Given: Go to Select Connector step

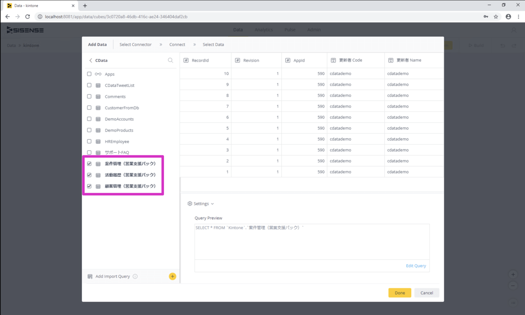Looking at the screenshot, I should (136, 45).
